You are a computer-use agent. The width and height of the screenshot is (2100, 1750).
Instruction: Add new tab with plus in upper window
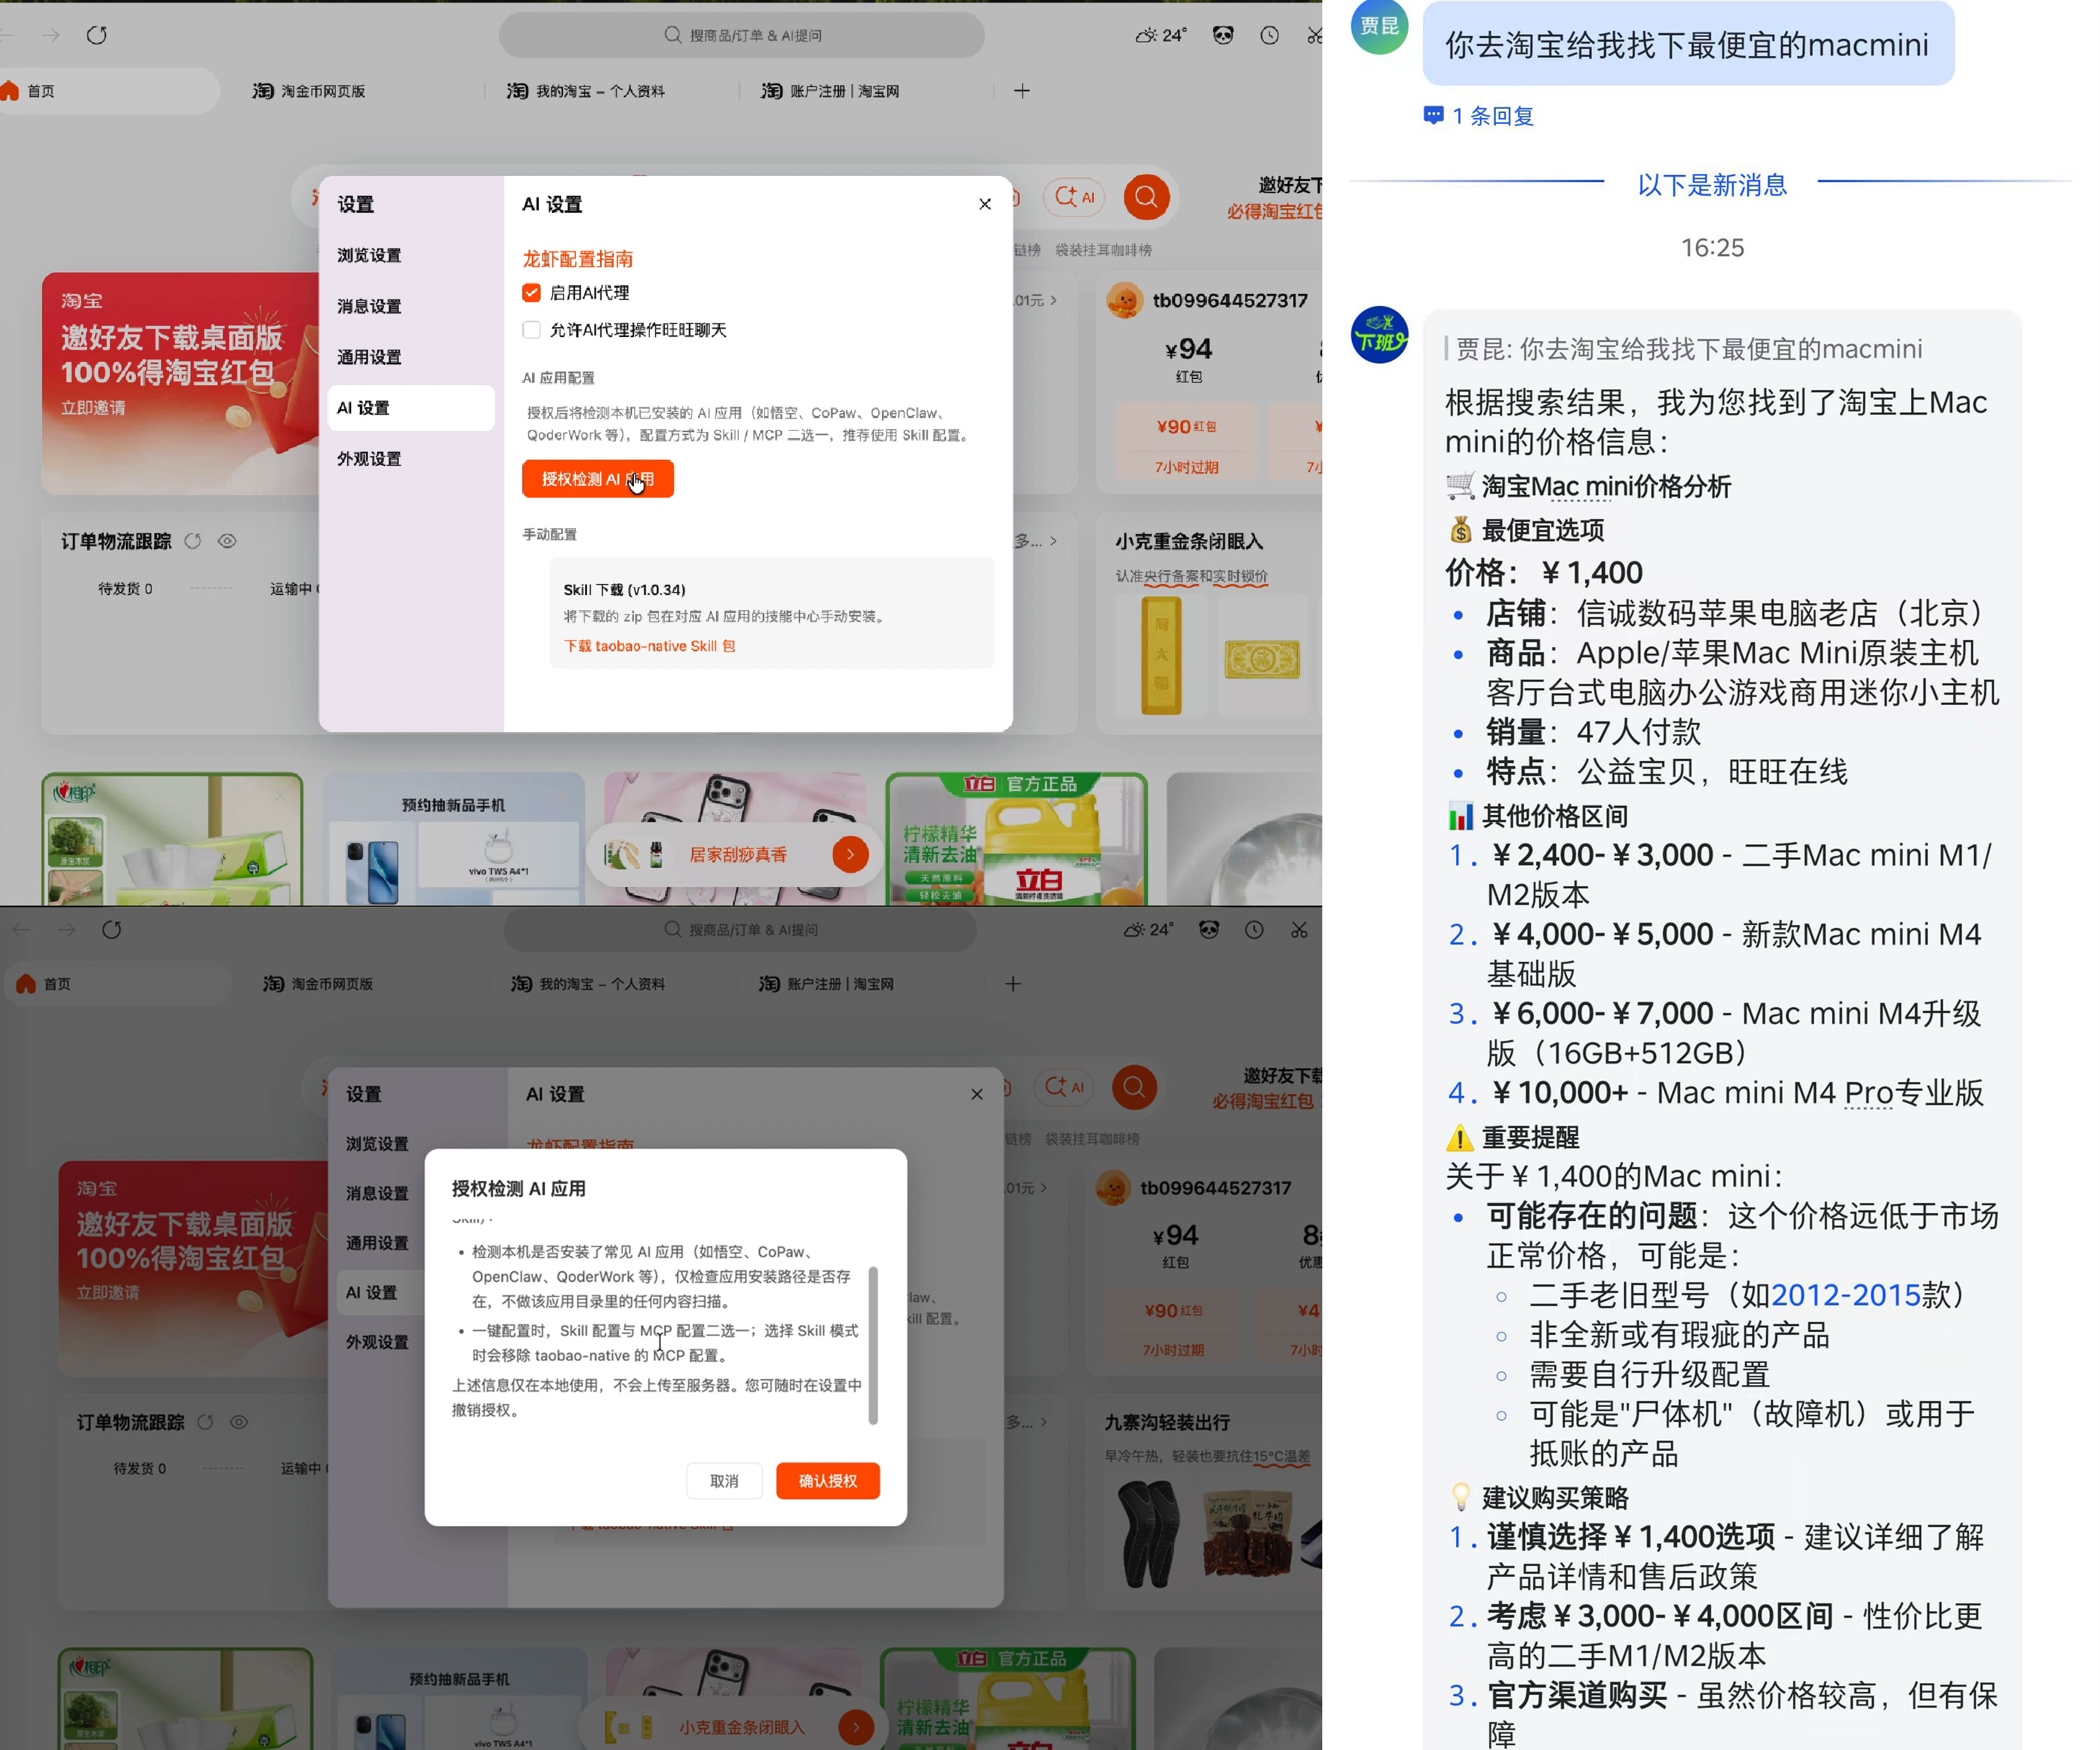(x=1021, y=91)
